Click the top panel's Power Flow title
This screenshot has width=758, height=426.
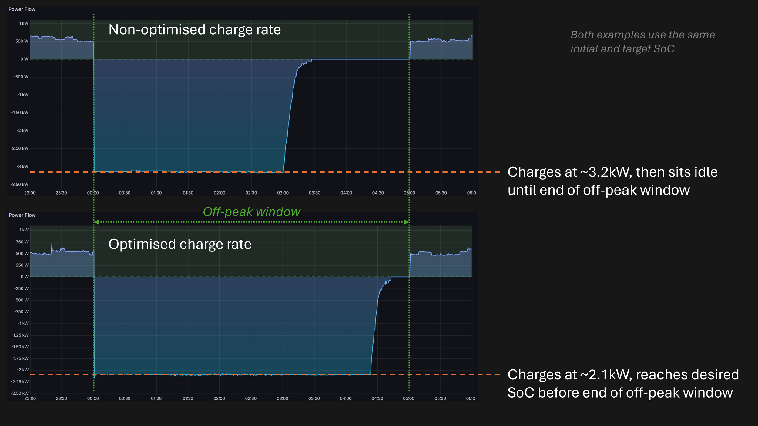click(22, 9)
